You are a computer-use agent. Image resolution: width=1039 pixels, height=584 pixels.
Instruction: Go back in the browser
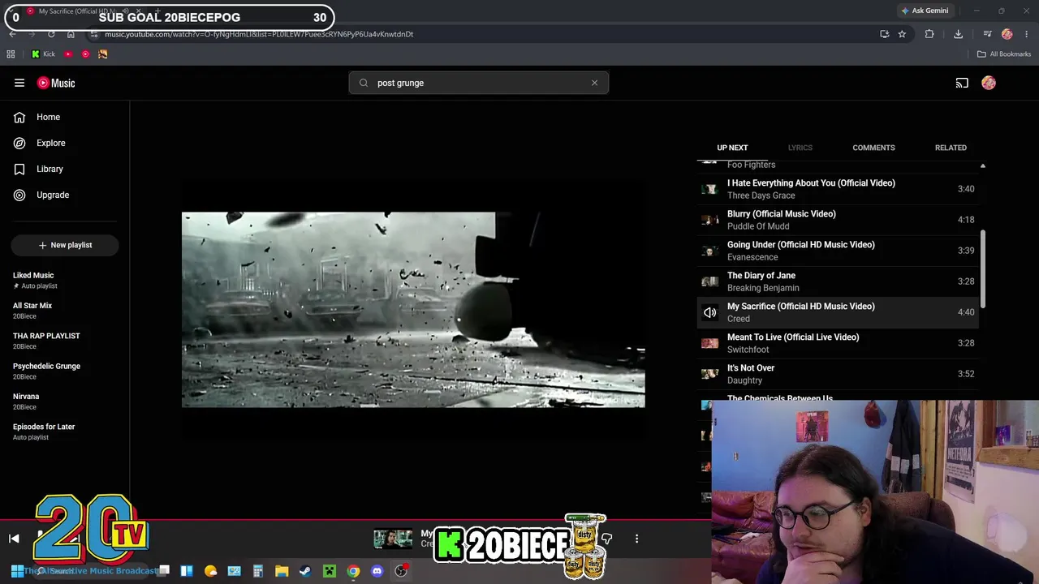tap(12, 34)
